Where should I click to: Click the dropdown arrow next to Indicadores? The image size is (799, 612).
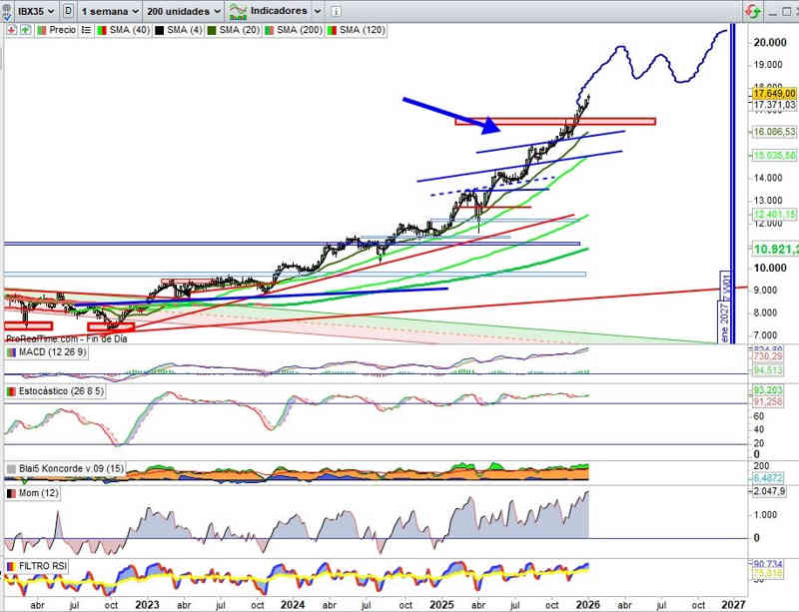coord(318,11)
